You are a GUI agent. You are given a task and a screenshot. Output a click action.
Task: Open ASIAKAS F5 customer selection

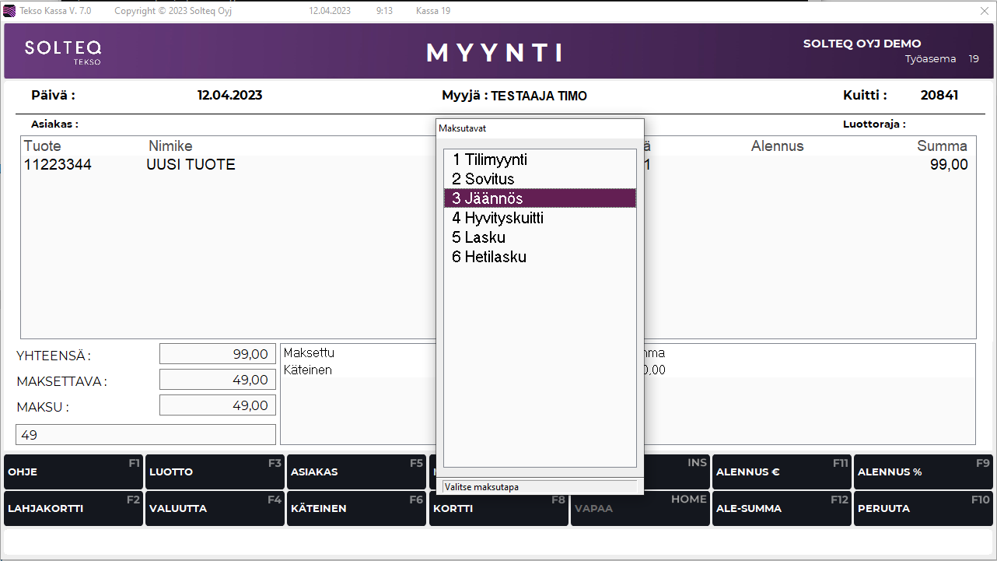[x=356, y=472]
